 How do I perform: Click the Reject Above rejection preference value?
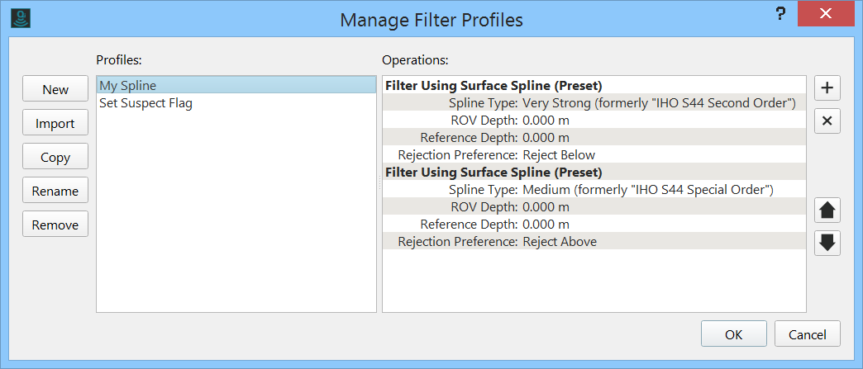click(x=560, y=242)
